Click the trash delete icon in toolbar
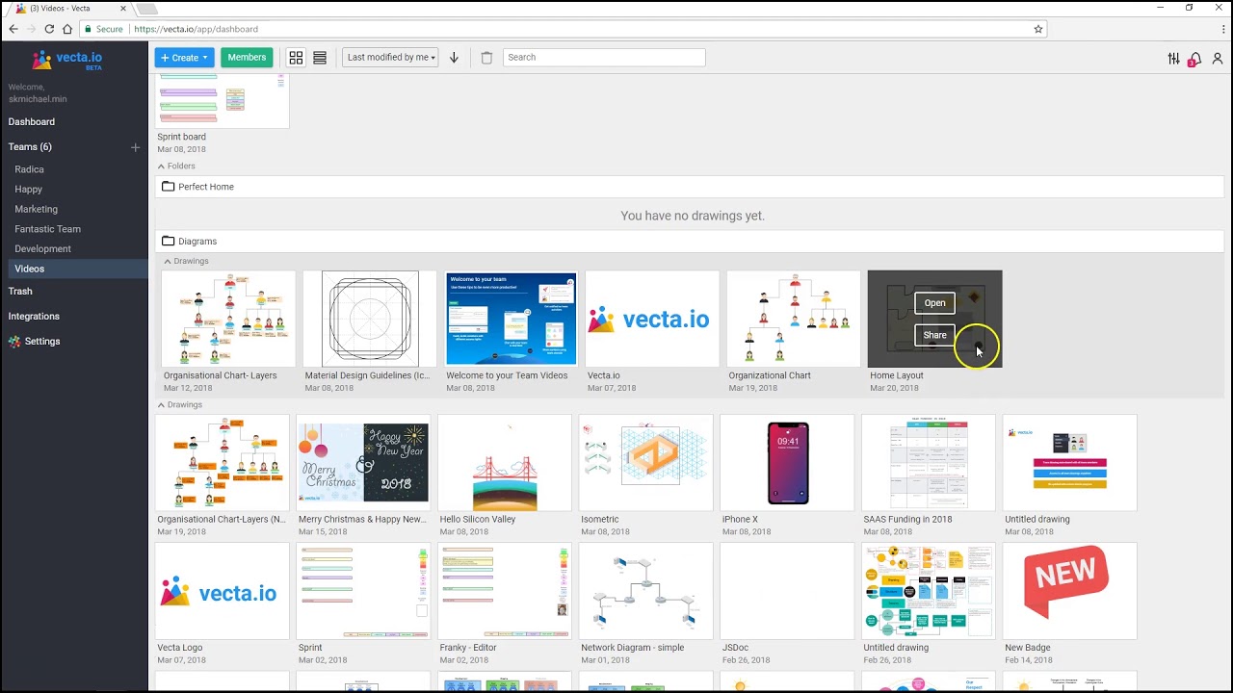Screen dimensions: 1233x693 pos(486,58)
